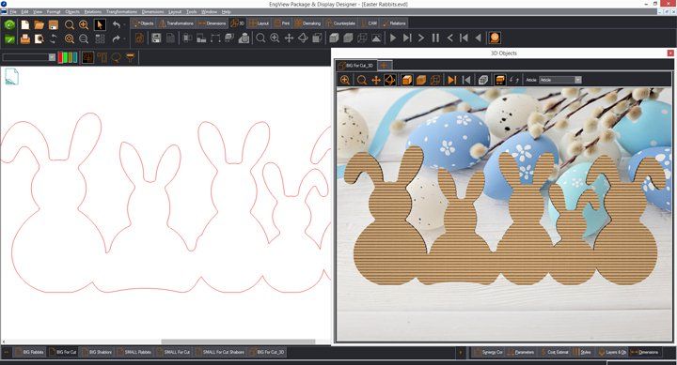Image resolution: width=677 pixels, height=365 pixels.
Task: Go to last fold step in 3D panel
Action: click(x=451, y=80)
